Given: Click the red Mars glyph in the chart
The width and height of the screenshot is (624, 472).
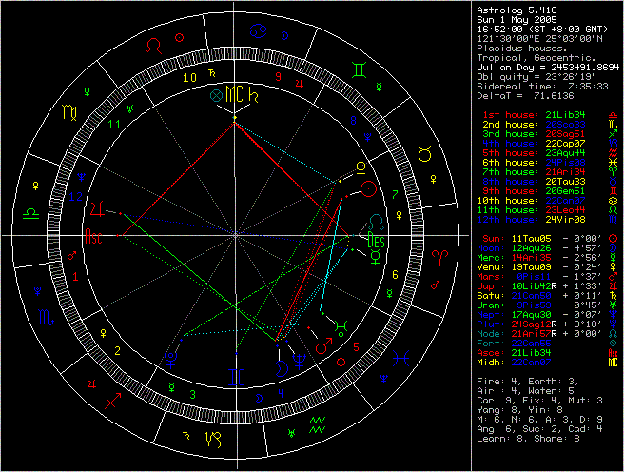Looking at the screenshot, I should 328,348.
